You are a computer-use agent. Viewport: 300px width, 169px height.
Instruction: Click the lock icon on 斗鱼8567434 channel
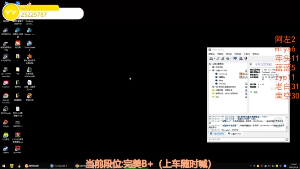pyautogui.click(x=246, y=71)
